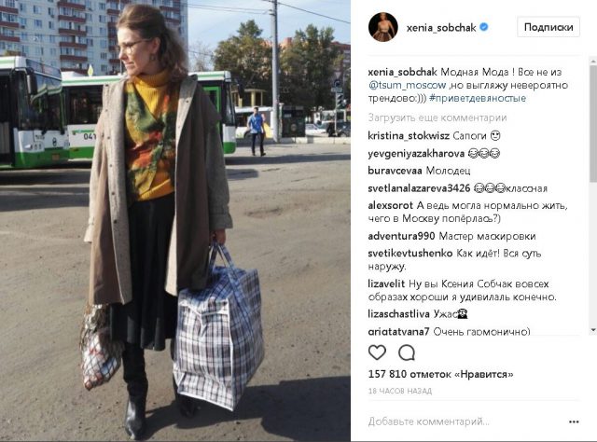Click the comments scrollbar down arrow
The height and width of the screenshot is (442, 597).
click(593, 330)
